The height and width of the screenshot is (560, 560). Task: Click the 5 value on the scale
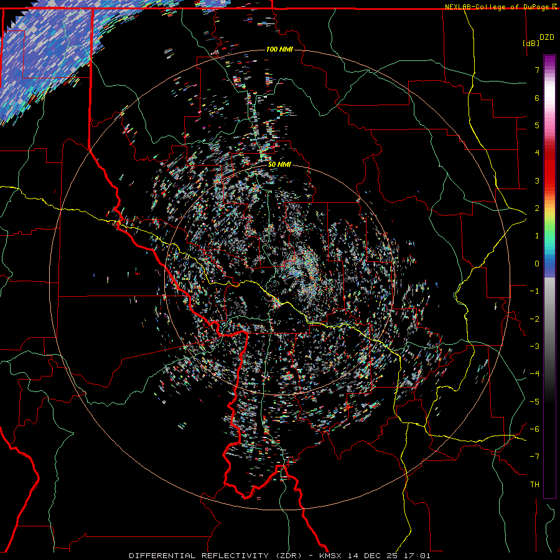coord(537,125)
